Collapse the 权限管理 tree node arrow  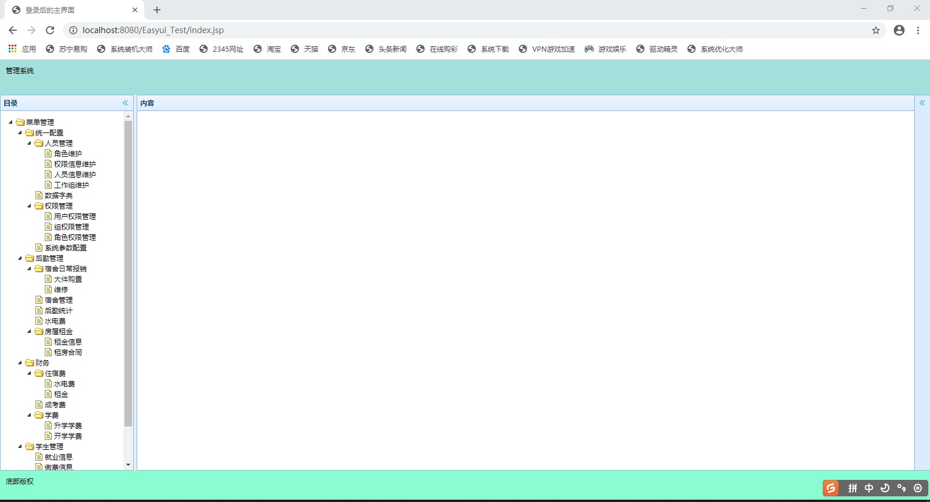29,206
